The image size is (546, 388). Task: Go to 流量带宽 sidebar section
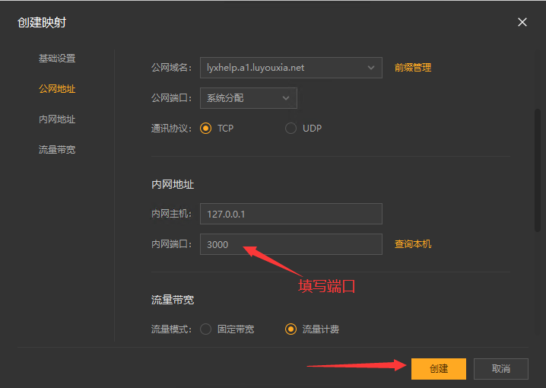(x=57, y=150)
